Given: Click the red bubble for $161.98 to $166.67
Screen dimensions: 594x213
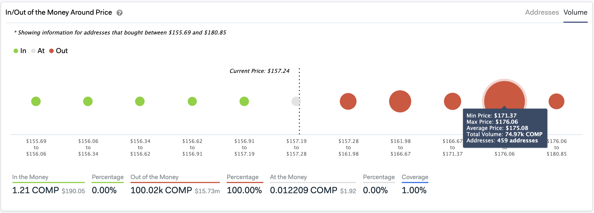Looking at the screenshot, I should pyautogui.click(x=400, y=101).
